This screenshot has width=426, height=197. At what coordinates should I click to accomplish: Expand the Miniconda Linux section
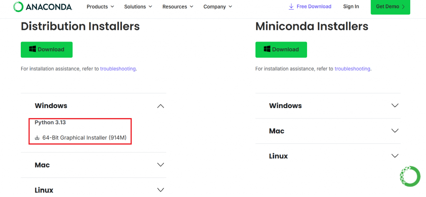tap(328, 156)
